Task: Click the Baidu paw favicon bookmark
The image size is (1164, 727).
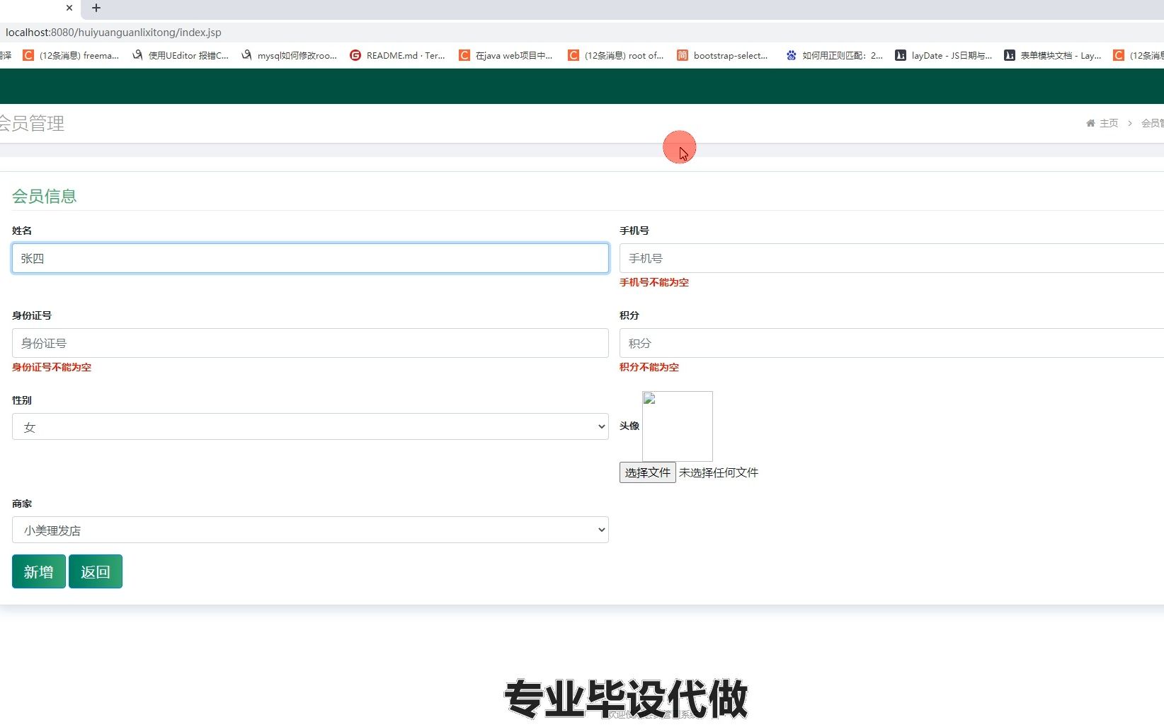Action: coord(792,55)
